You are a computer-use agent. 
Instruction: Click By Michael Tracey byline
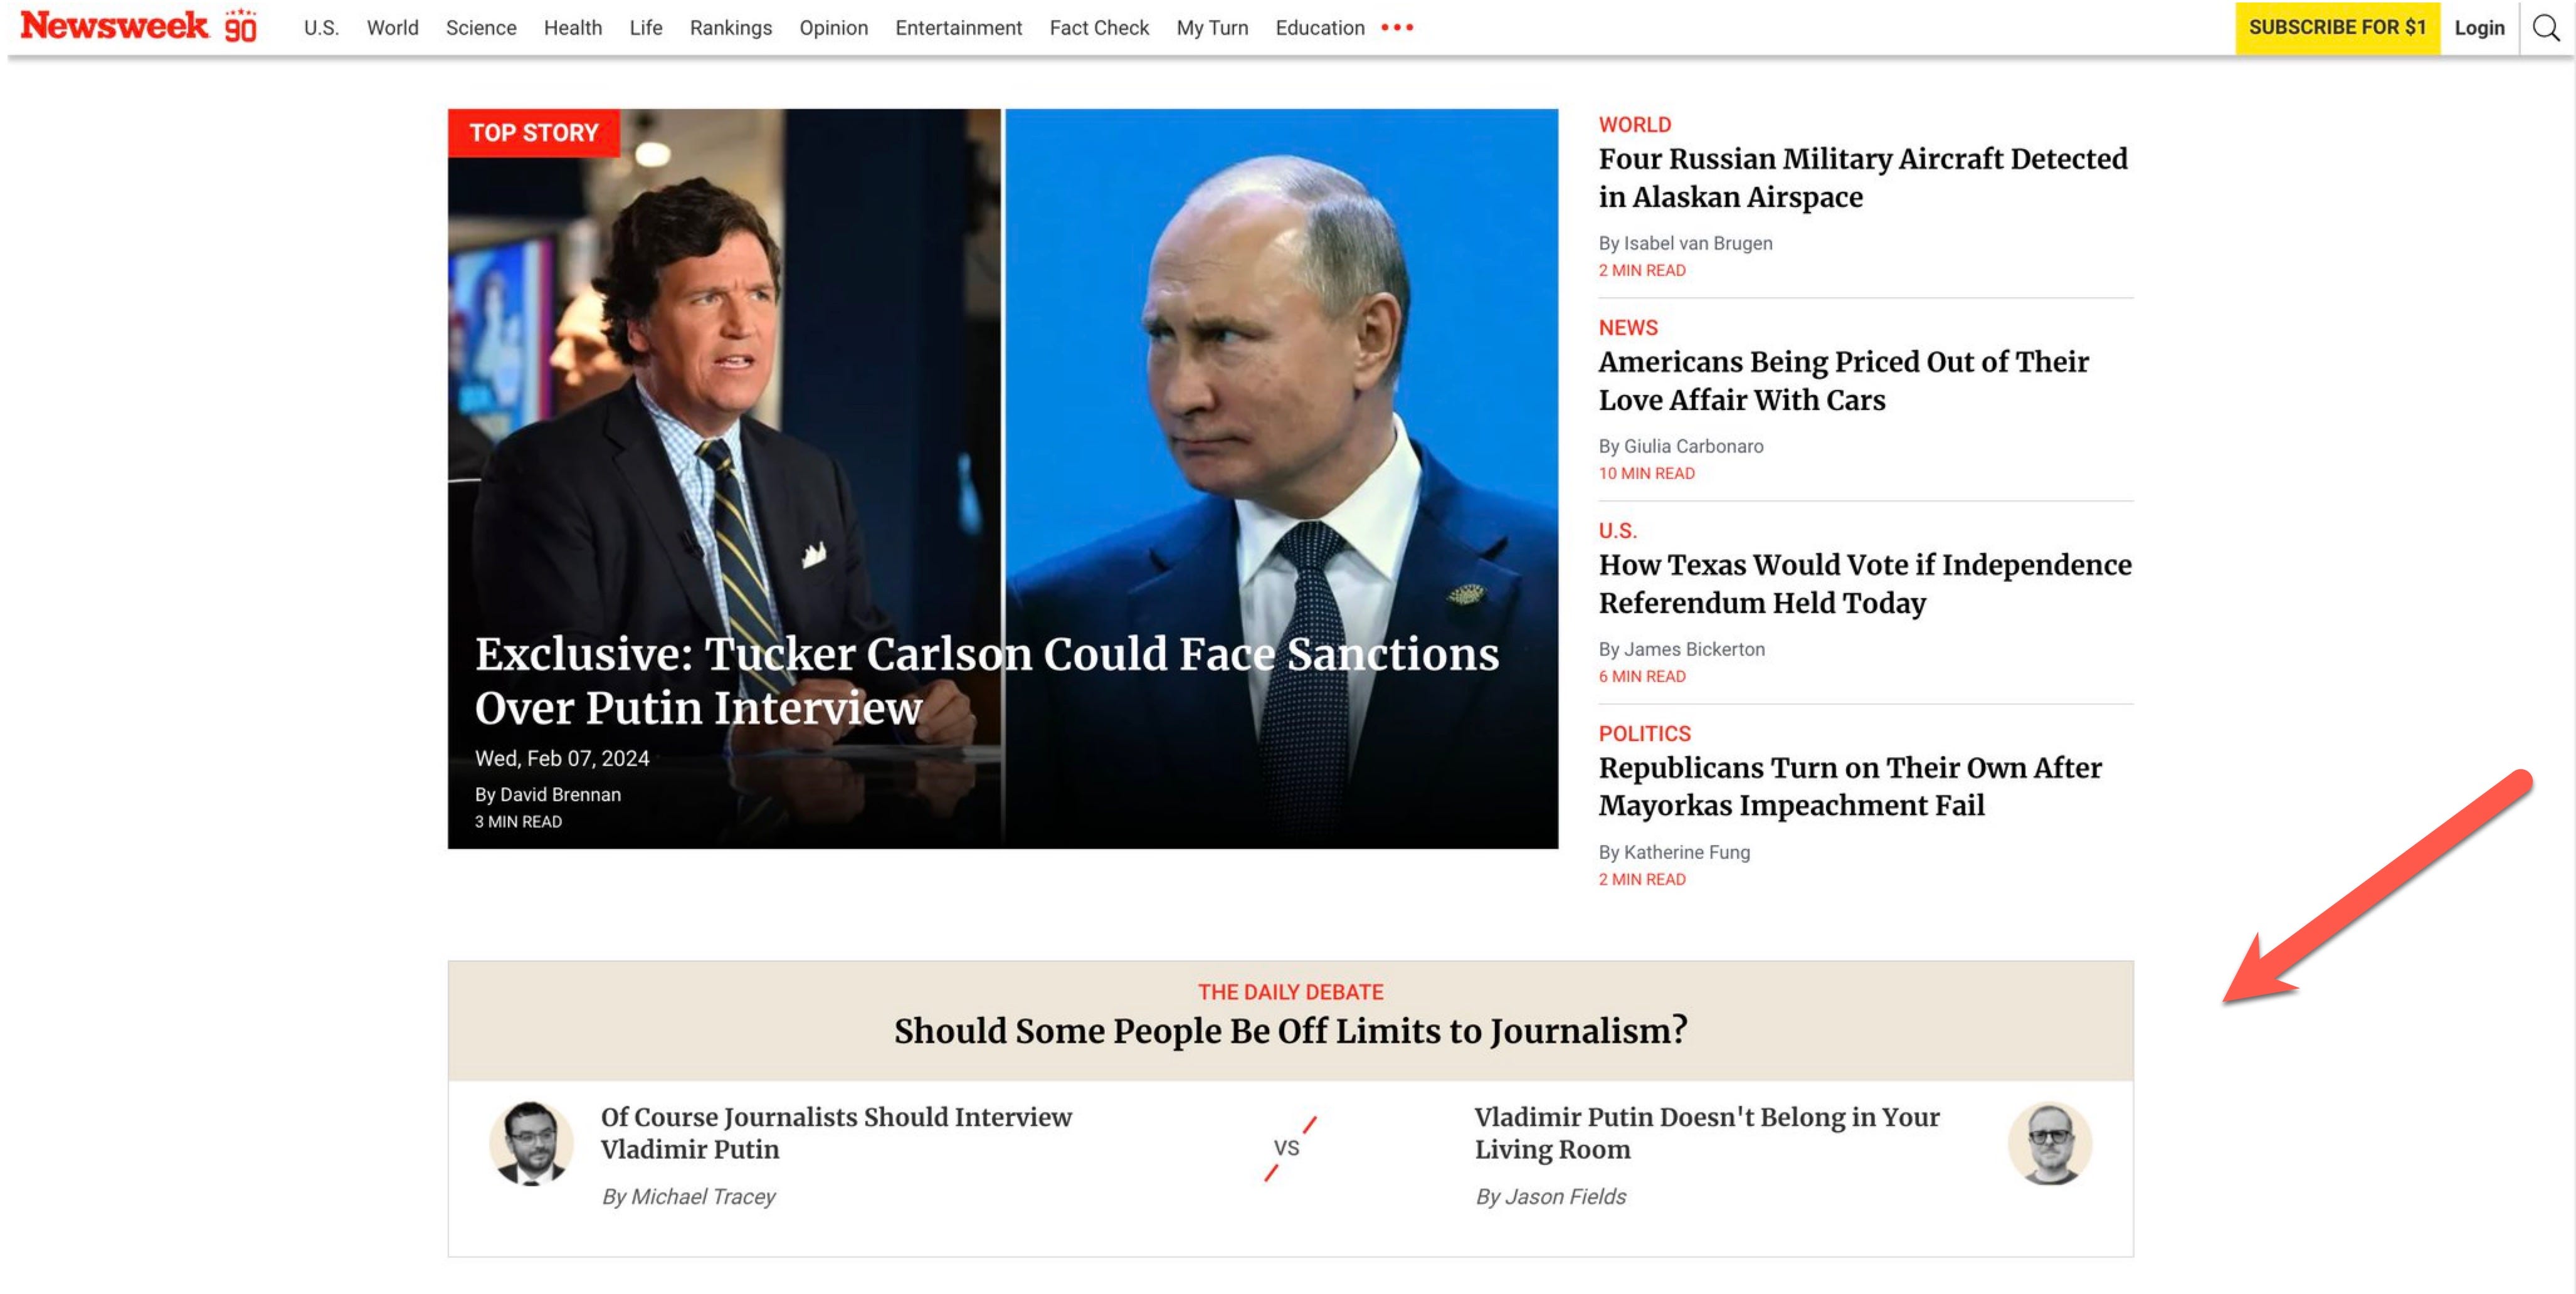pyautogui.click(x=688, y=1196)
